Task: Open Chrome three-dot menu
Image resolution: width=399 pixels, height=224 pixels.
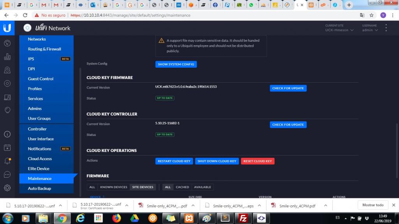Action: tap(393, 15)
